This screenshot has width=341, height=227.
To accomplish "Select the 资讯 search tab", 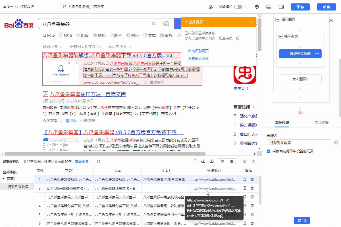I will (x=133, y=35).
